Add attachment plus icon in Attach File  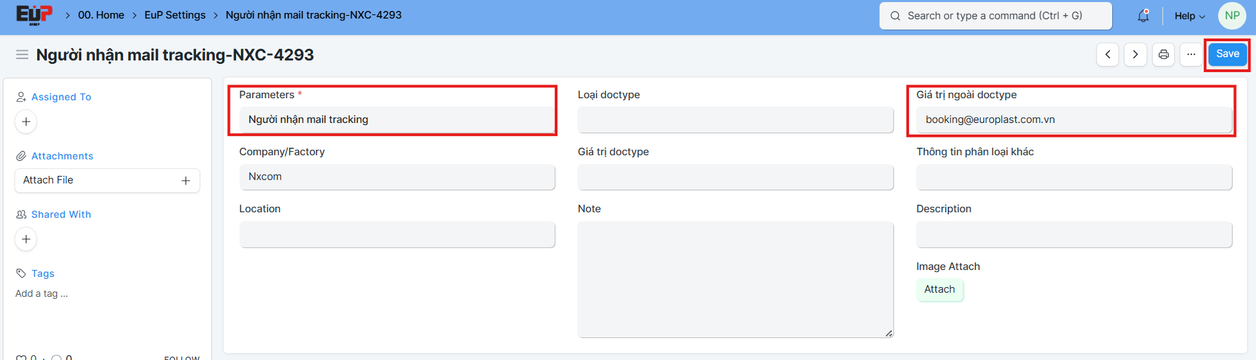click(185, 181)
